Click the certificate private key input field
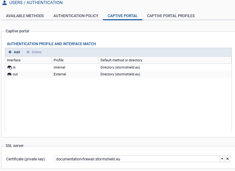Image resolution: width=235 pixels, height=171 pixels. click(x=137, y=159)
